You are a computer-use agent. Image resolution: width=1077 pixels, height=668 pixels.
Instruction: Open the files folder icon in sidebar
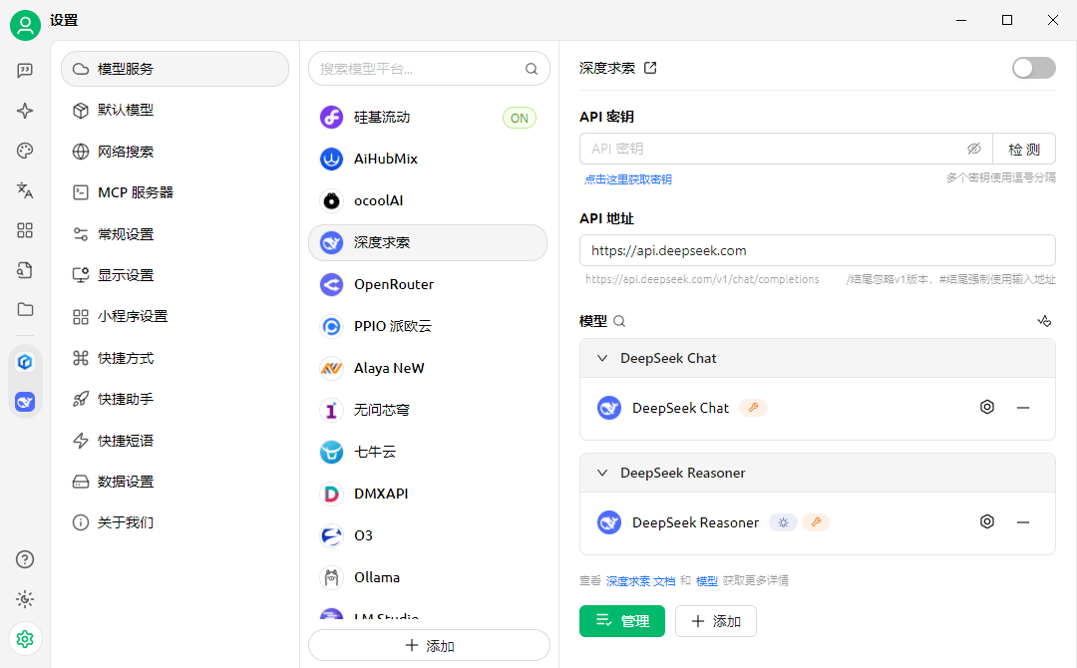25,310
